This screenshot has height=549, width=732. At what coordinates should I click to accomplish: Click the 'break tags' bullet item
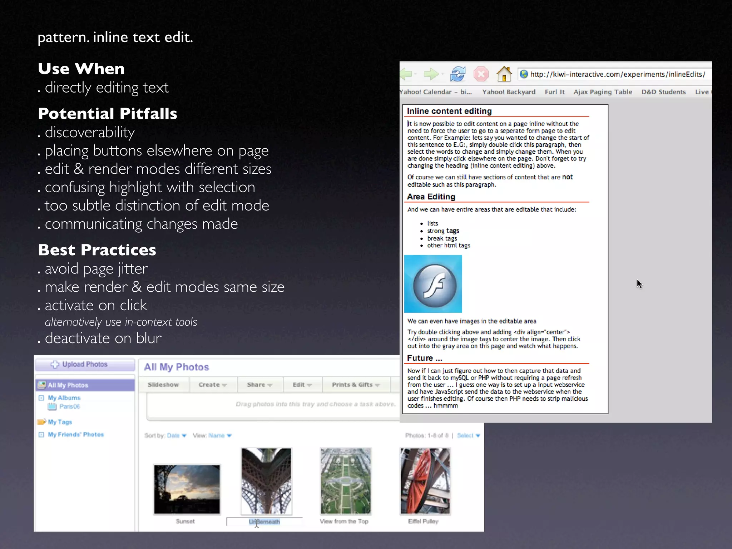pyautogui.click(x=442, y=238)
